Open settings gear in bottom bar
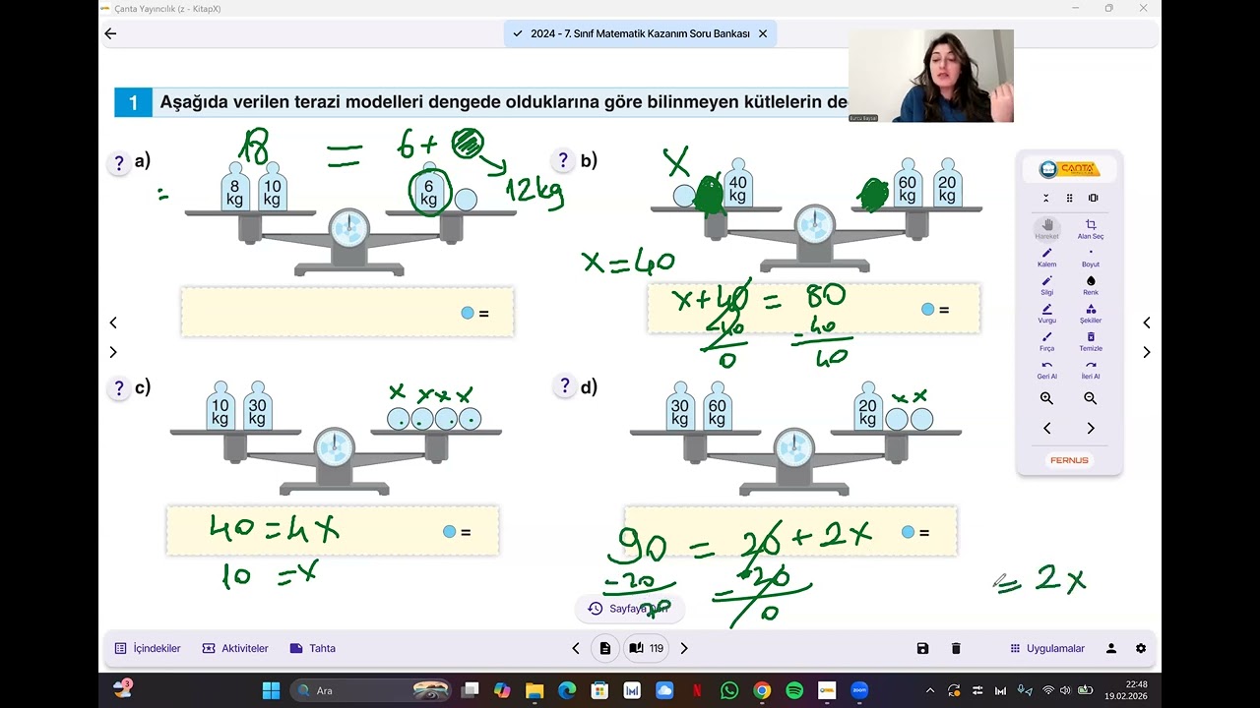 (x=1141, y=649)
